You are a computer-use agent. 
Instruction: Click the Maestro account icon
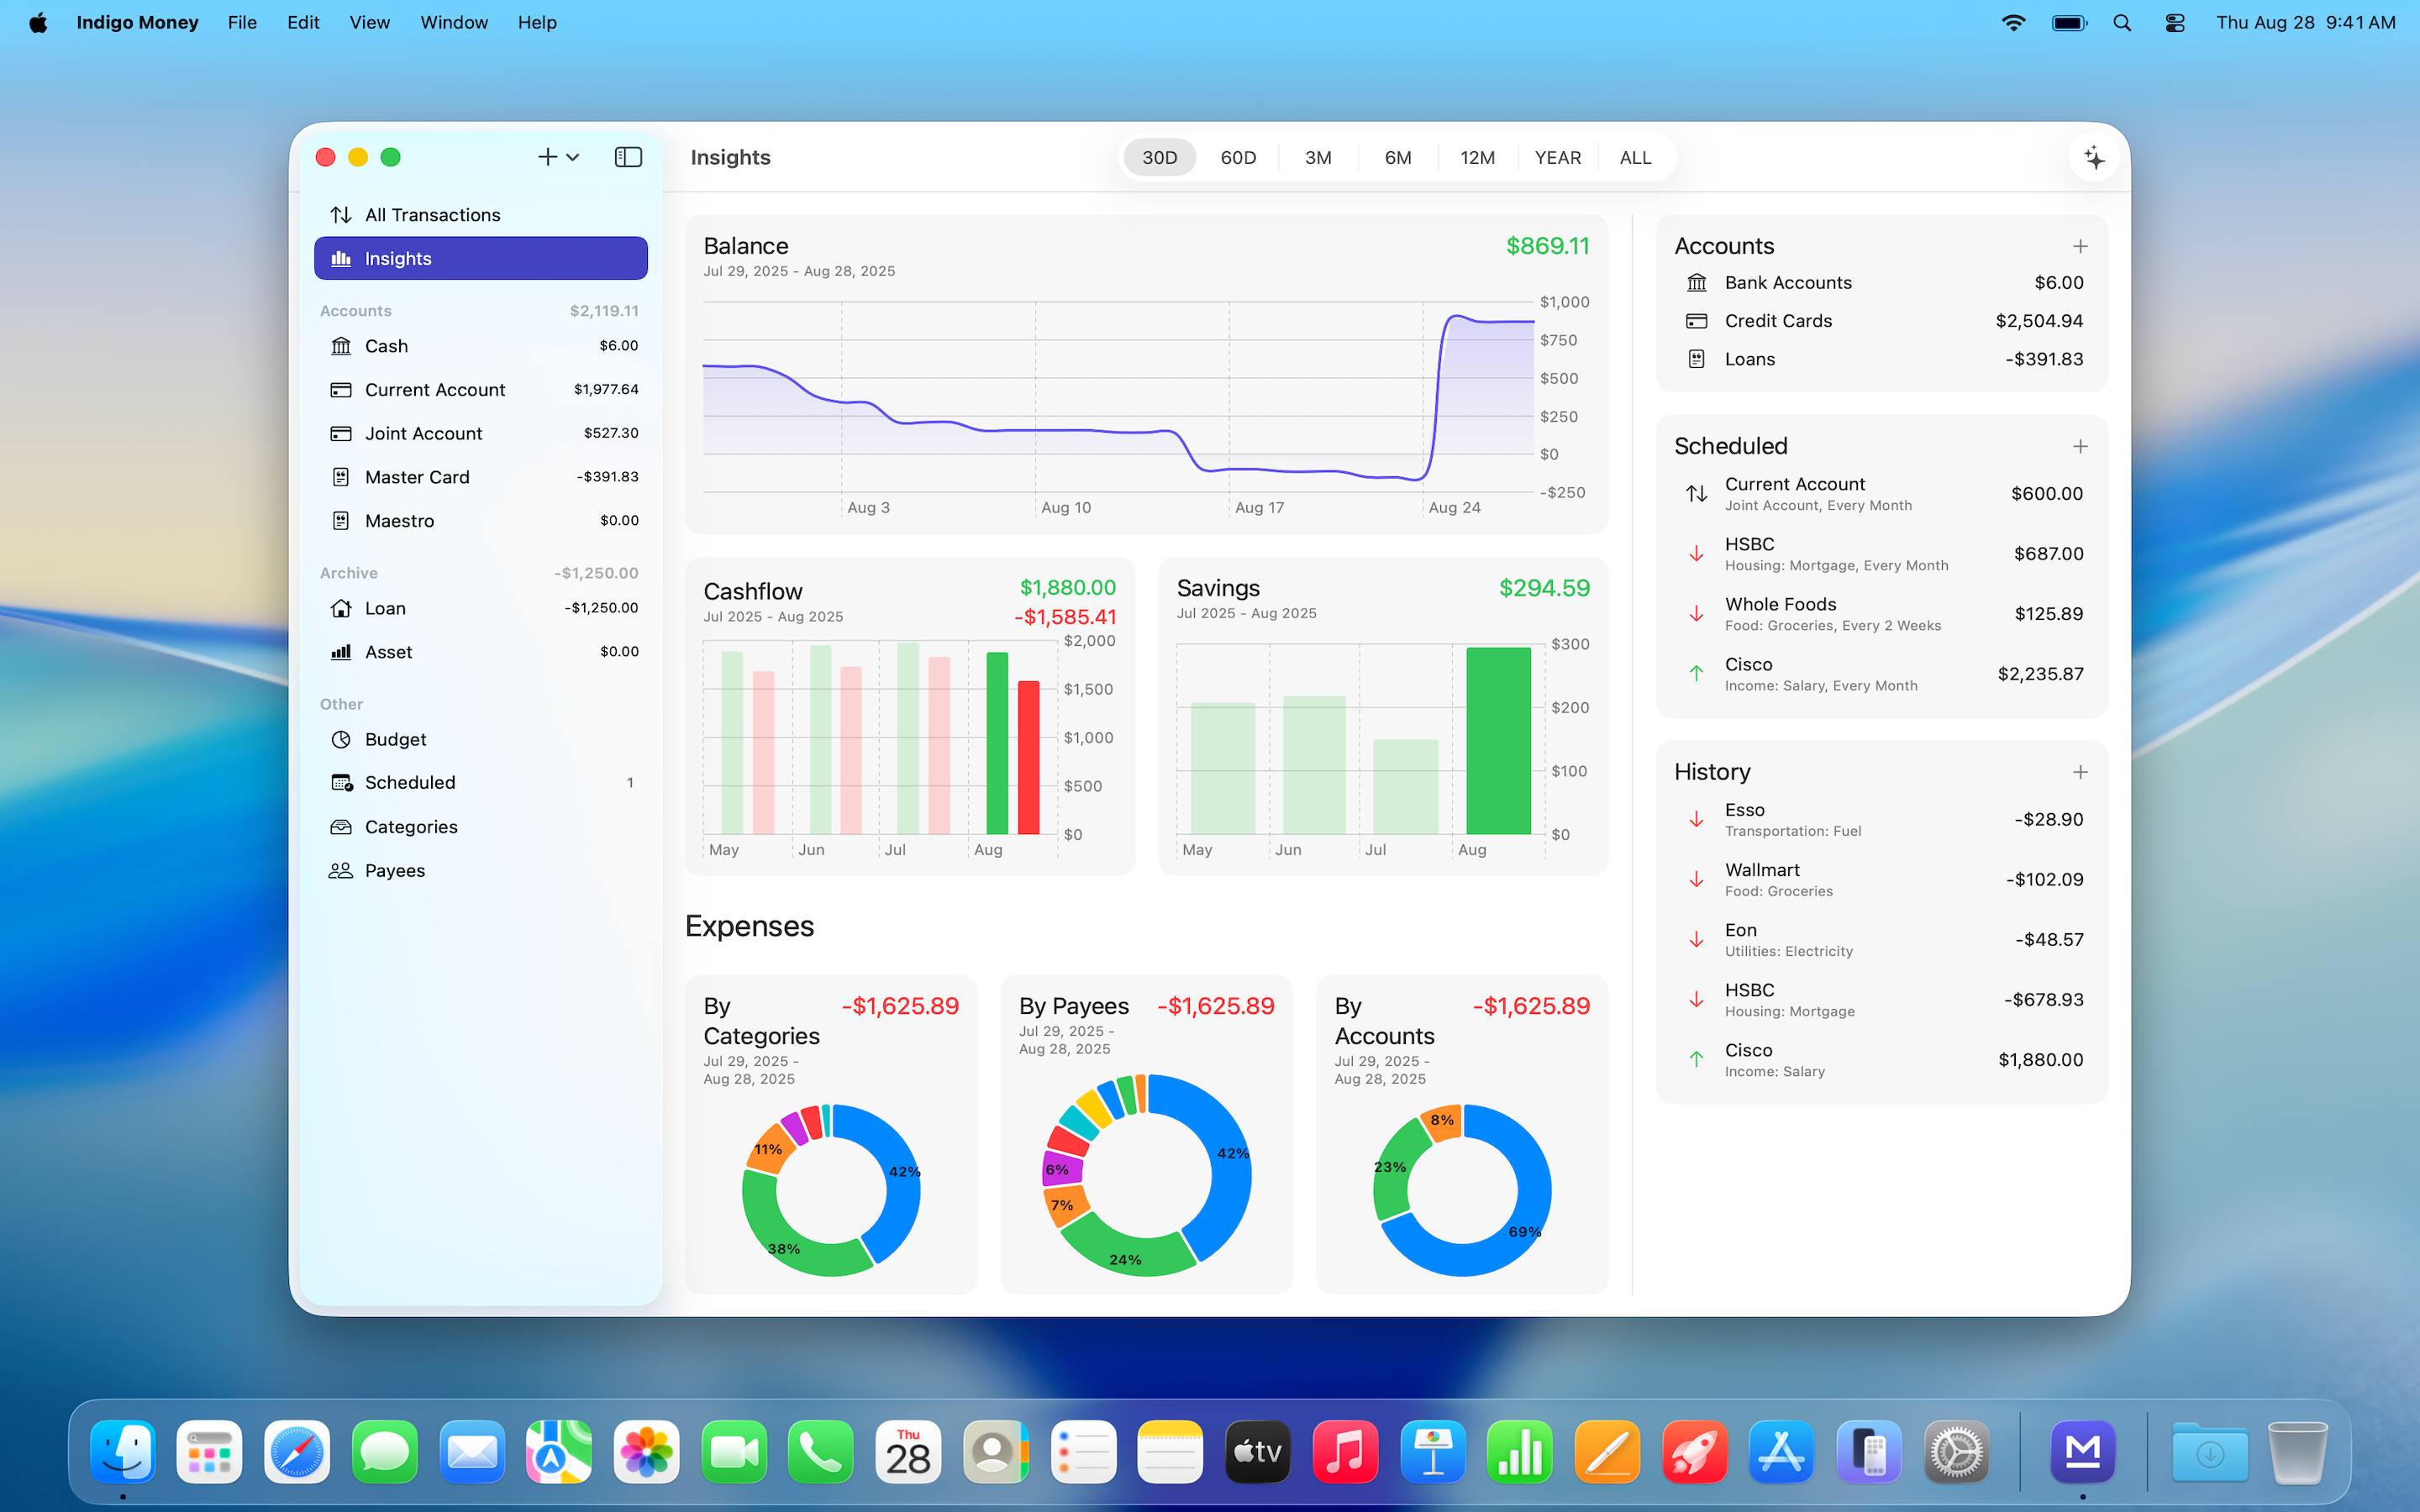click(x=341, y=521)
